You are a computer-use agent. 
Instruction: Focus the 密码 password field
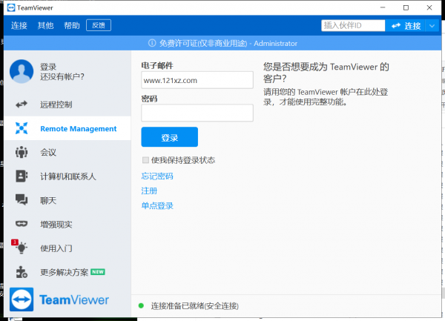point(197,113)
